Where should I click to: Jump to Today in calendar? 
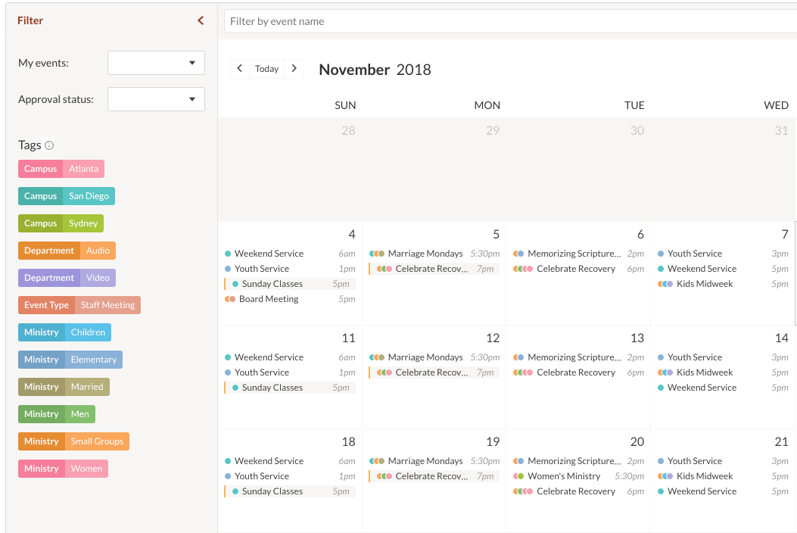click(266, 69)
